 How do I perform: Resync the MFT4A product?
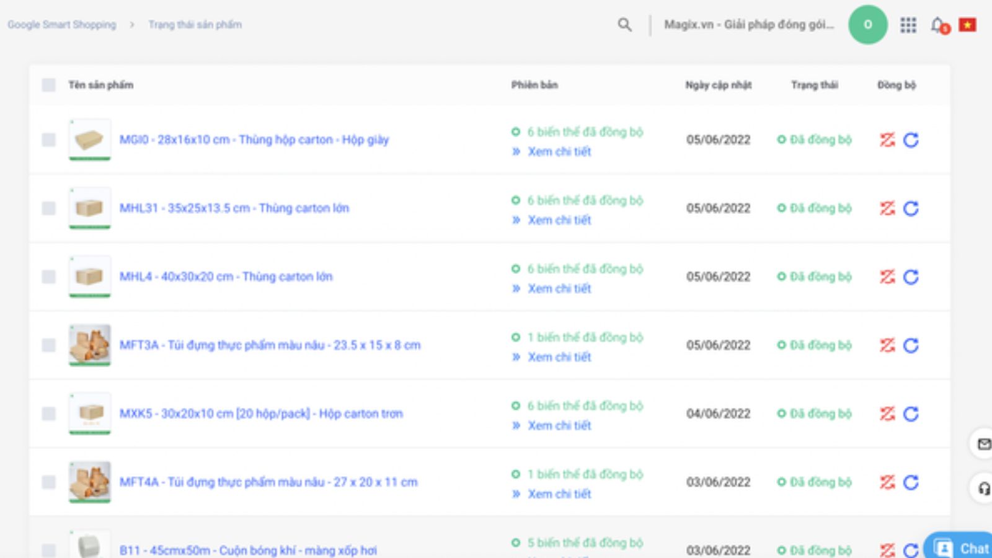click(x=911, y=482)
